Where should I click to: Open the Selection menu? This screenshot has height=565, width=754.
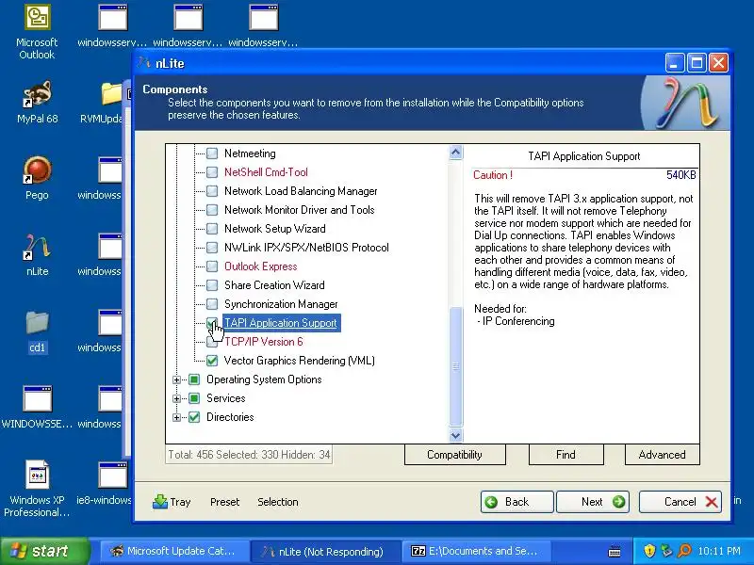277,502
